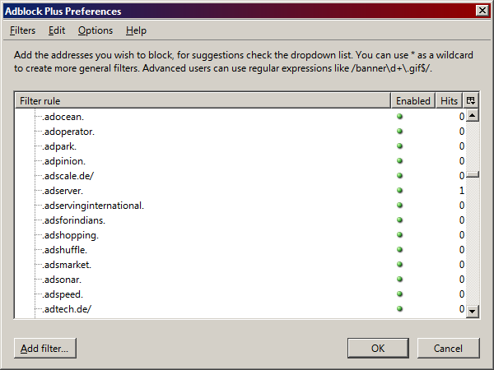Image resolution: width=494 pixels, height=370 pixels.
Task: Click the hit count 1 for .adserver.
Action: [x=462, y=191]
